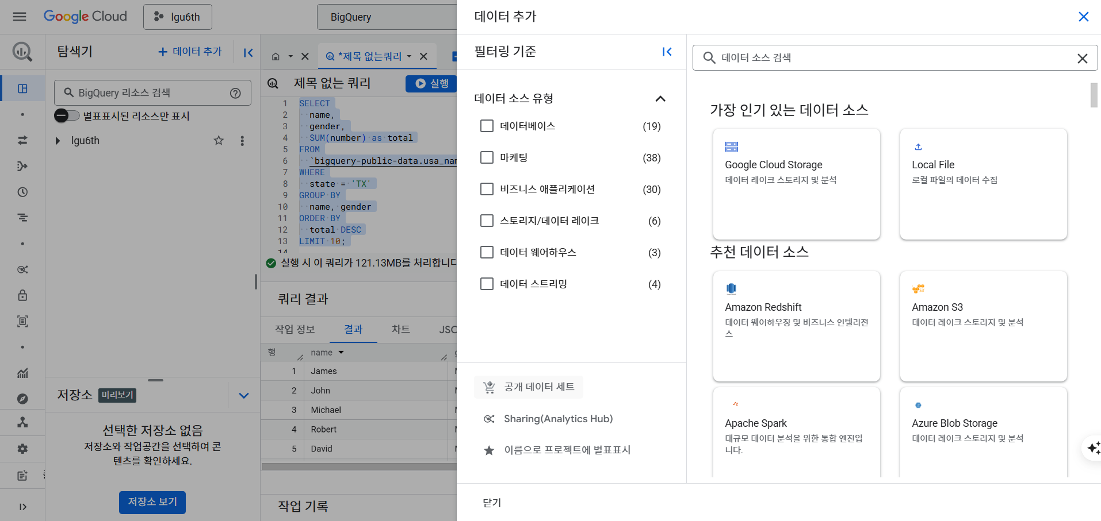Open the name column sort menu
The width and height of the screenshot is (1101, 521).
point(341,352)
